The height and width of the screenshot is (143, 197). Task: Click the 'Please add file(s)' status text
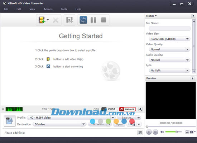(x=15, y=133)
